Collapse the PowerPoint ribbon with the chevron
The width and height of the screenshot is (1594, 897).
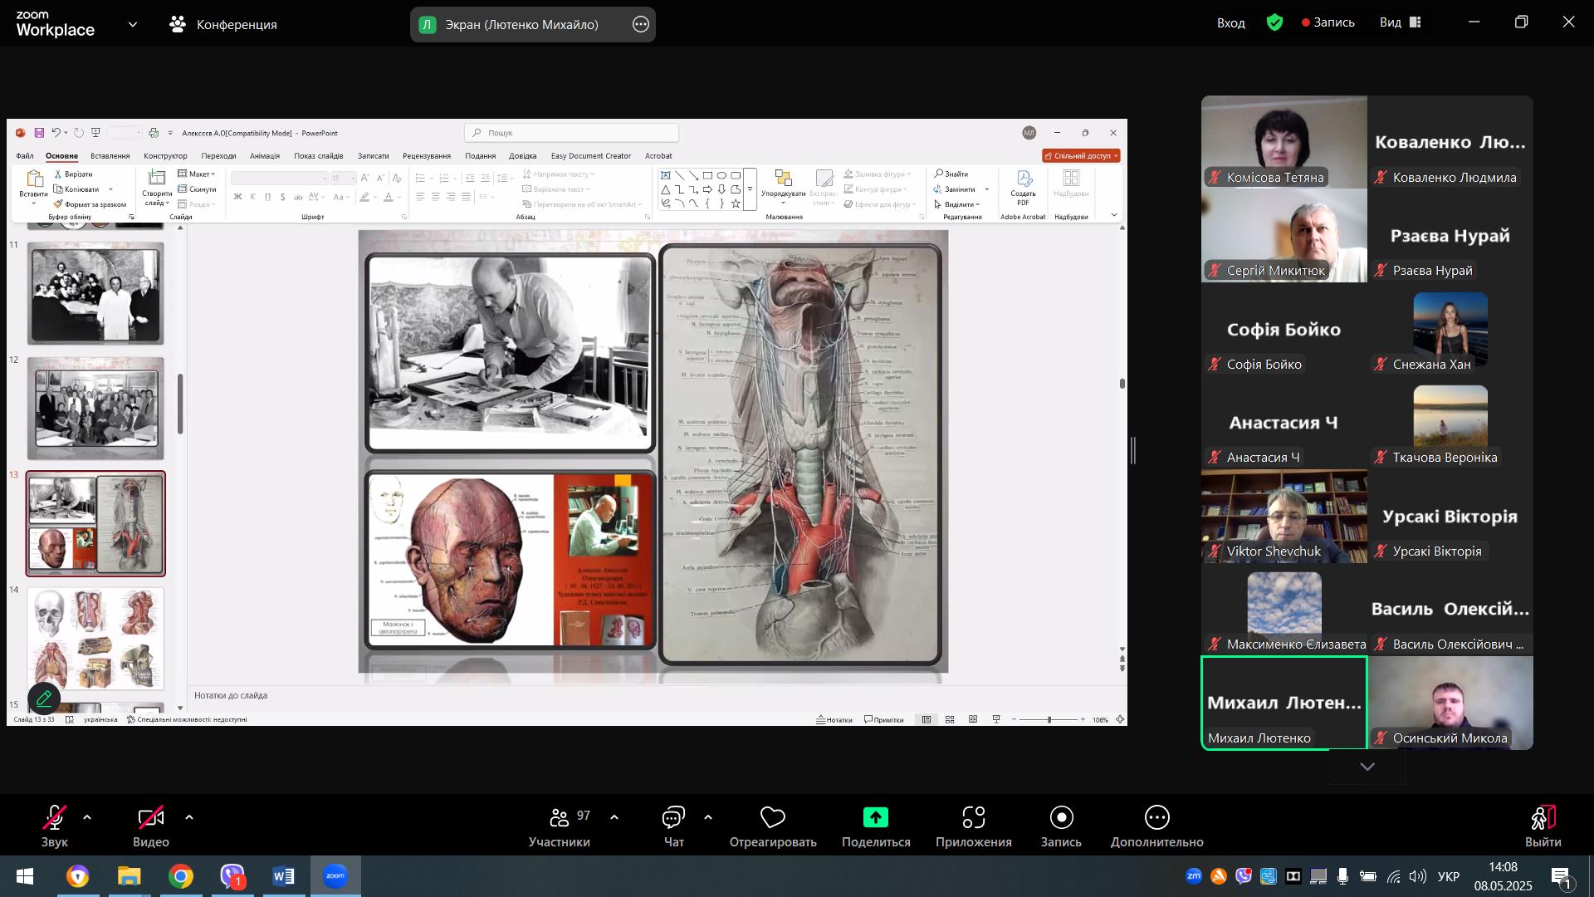pyautogui.click(x=1114, y=215)
